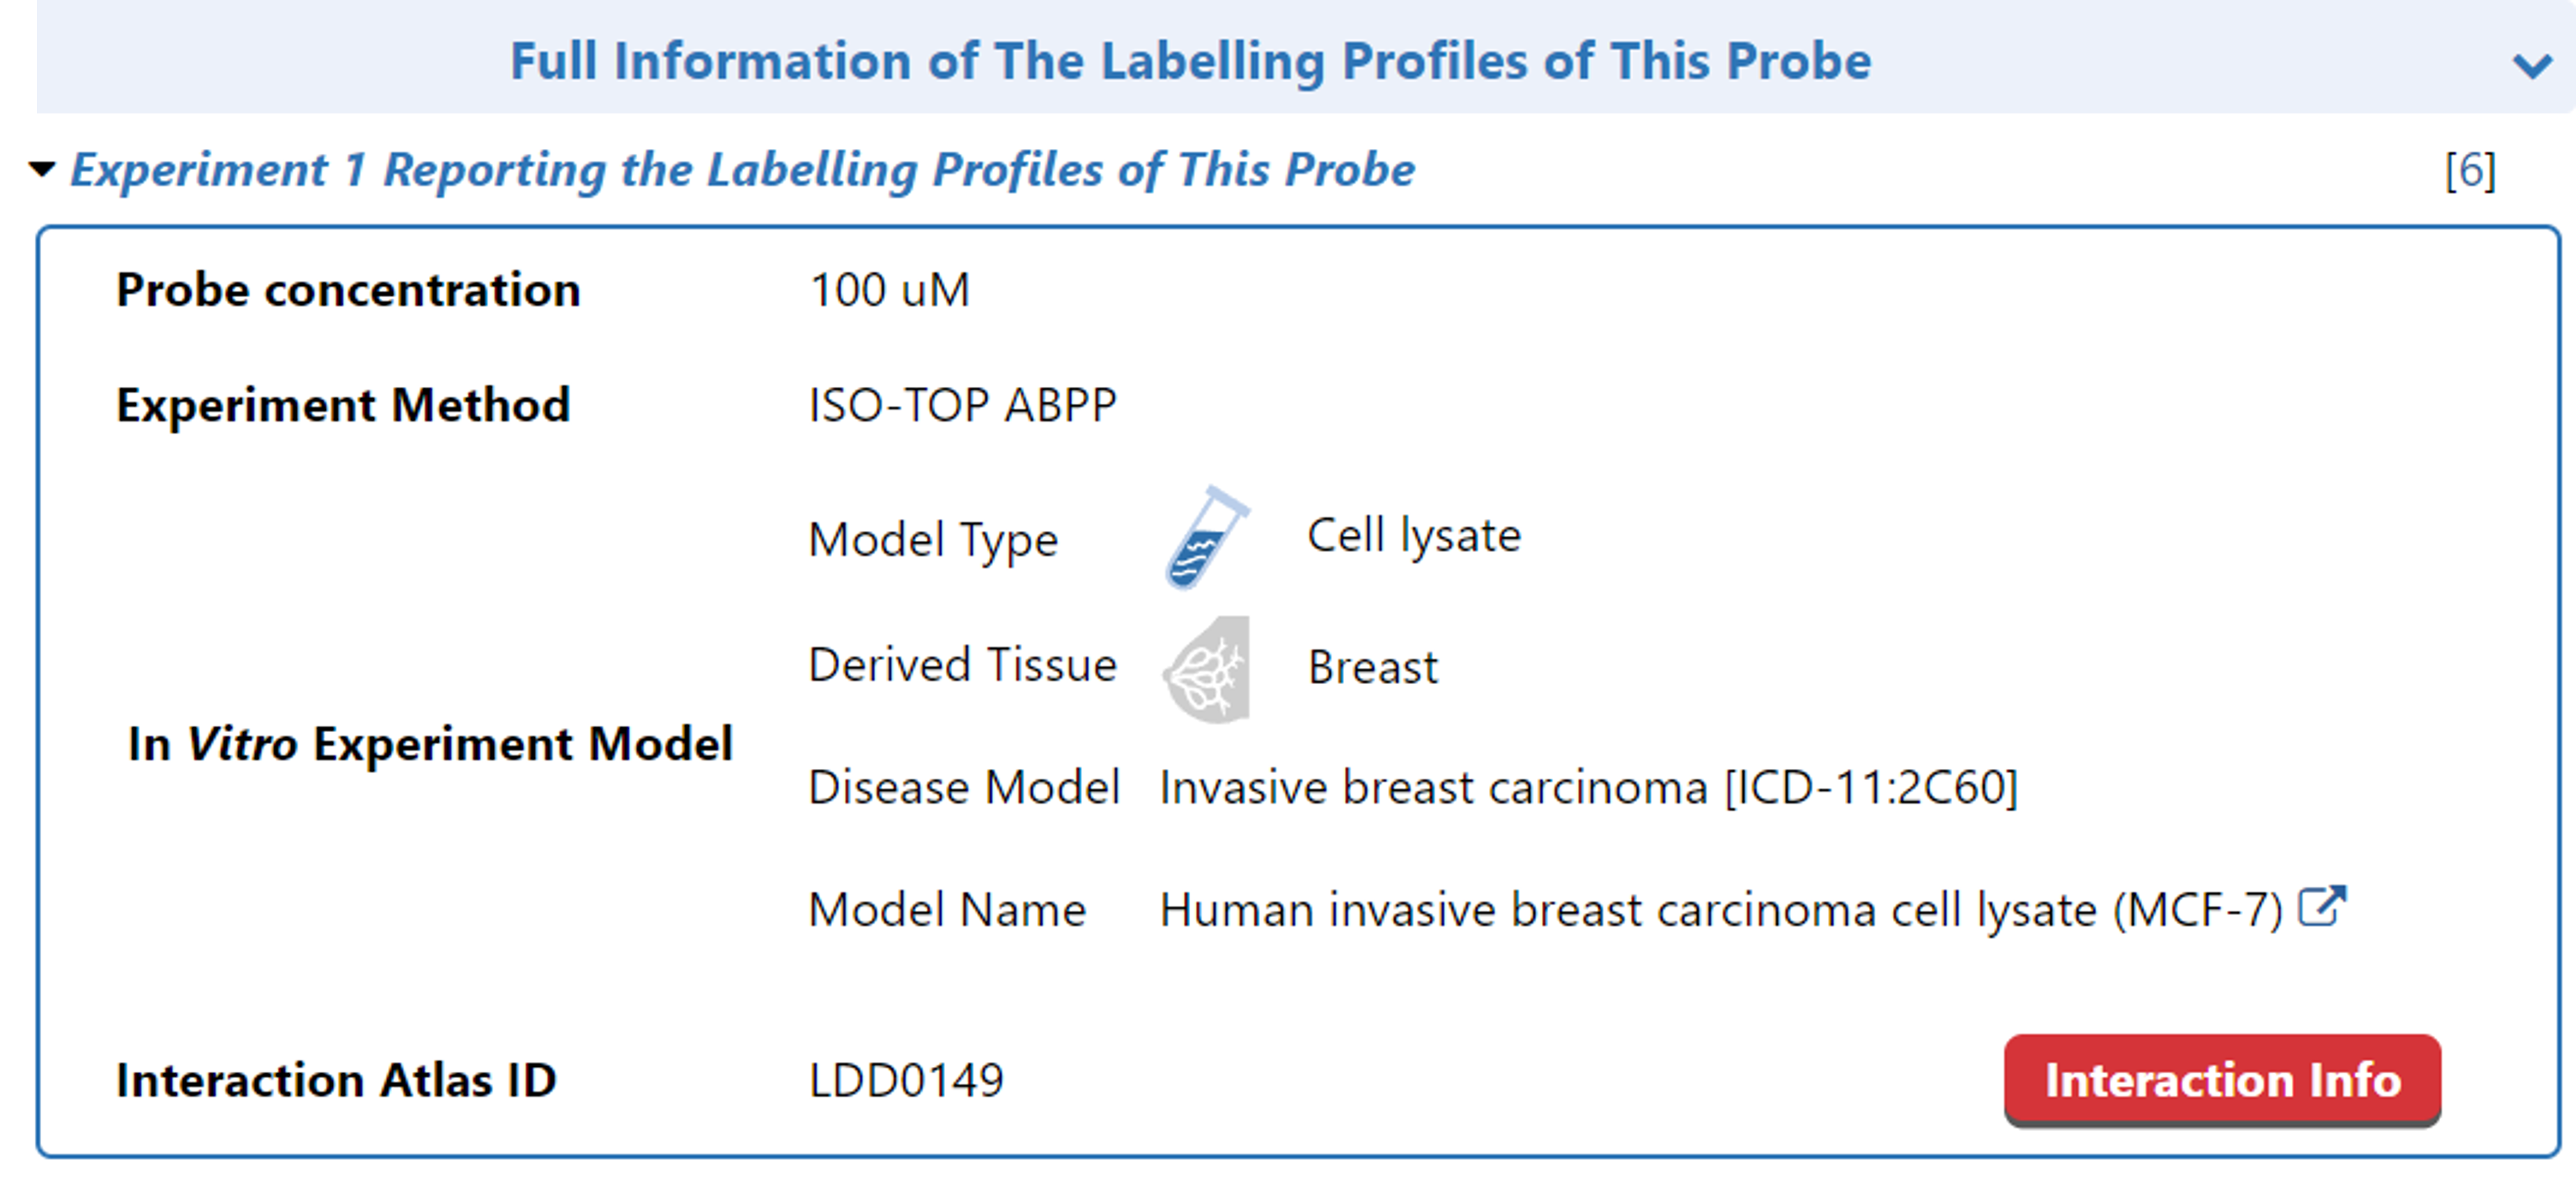The width and height of the screenshot is (2576, 1204).
Task: Click the ISO-TOP ABPP method text
Action: tap(962, 406)
